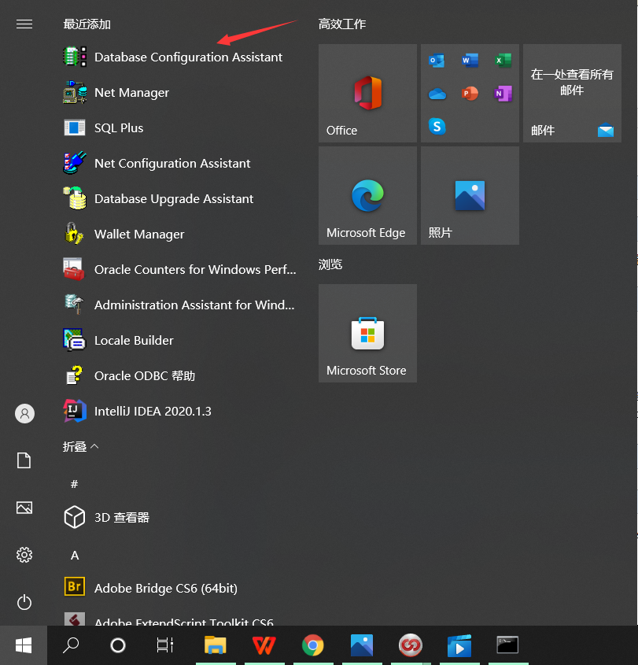Open WPS Office on taskbar
Viewport: 638px width, 665px height.
[x=264, y=645]
